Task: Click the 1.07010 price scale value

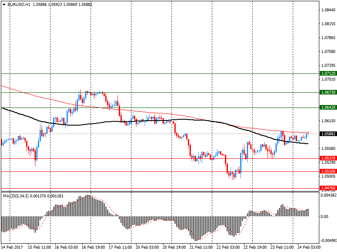Action: pyautogui.click(x=329, y=79)
